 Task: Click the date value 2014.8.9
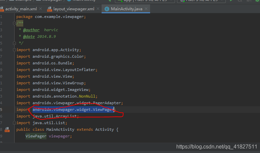(x=46, y=37)
